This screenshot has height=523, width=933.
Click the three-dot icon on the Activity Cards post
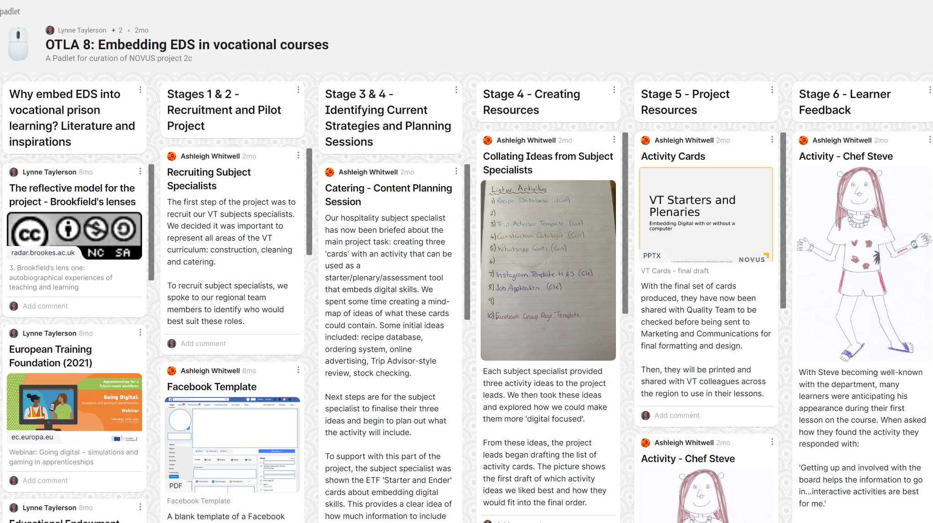772,139
